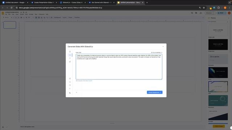Choose the Momentum theme thumbnail
232x130 pixels.
[x=218, y=101]
